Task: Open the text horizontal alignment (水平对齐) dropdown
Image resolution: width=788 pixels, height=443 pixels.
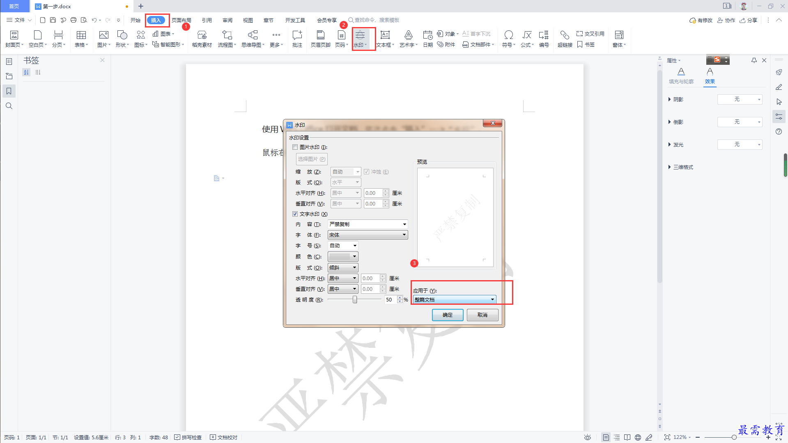Action: (343, 279)
